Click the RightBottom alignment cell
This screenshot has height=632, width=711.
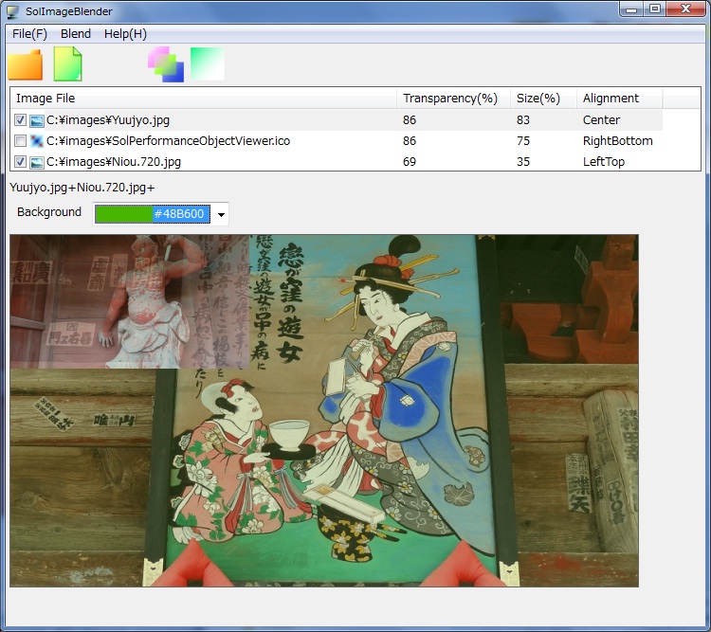(x=617, y=141)
